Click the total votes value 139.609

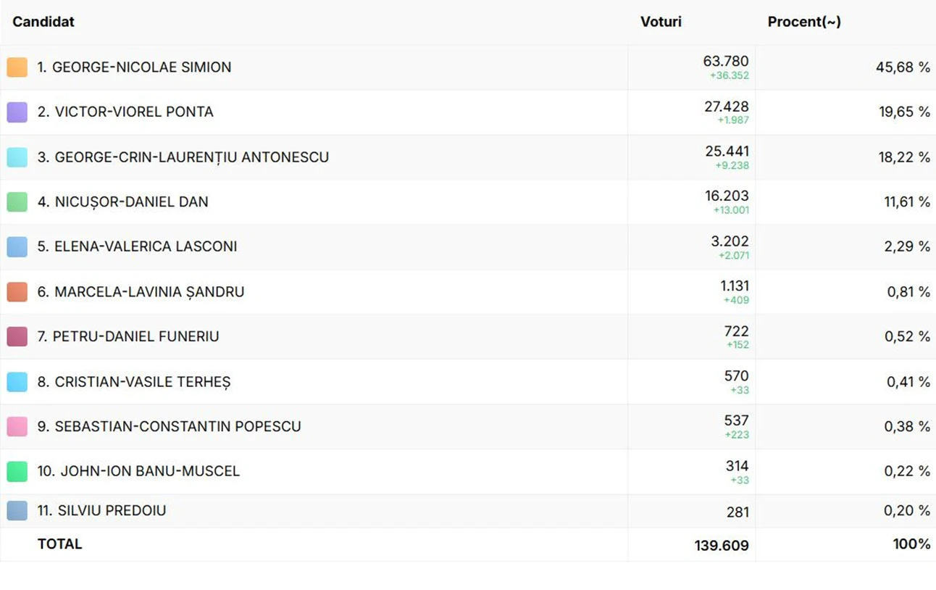[x=722, y=546]
